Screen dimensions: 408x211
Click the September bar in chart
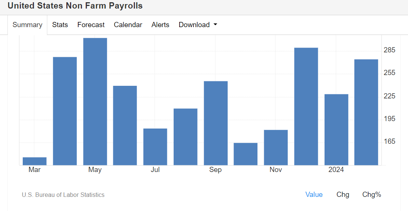(216, 123)
